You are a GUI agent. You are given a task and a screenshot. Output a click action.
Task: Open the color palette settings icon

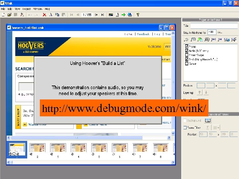(111, 15)
